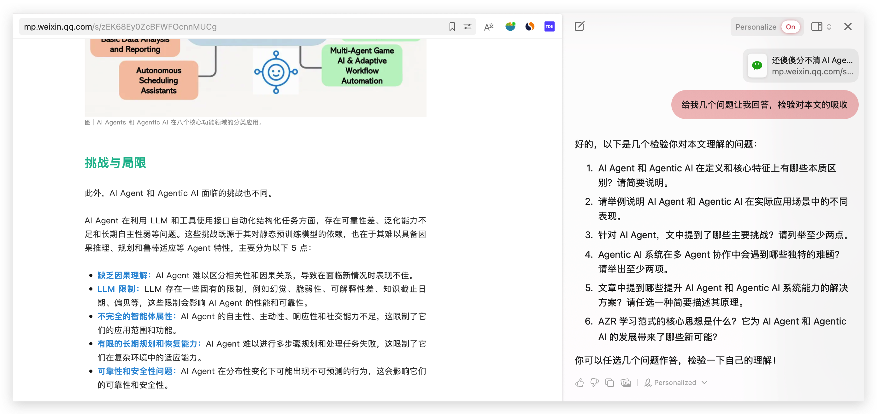Open the purple TDK extension
This screenshot has width=877, height=414.
tap(549, 26)
